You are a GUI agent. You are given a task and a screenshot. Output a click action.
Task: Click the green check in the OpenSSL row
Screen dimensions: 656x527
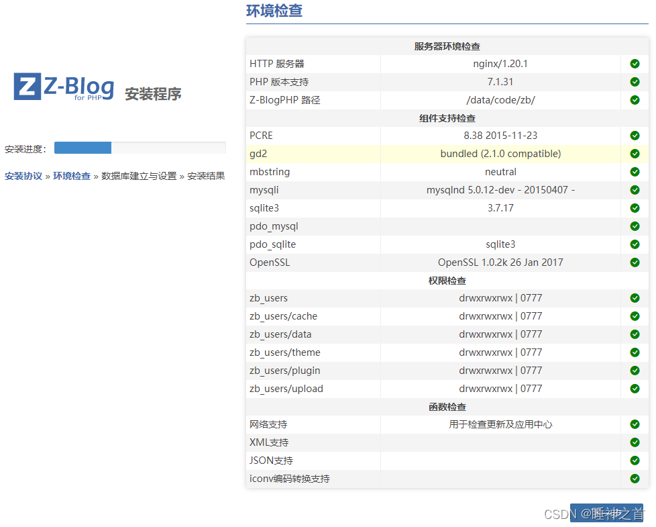635,262
